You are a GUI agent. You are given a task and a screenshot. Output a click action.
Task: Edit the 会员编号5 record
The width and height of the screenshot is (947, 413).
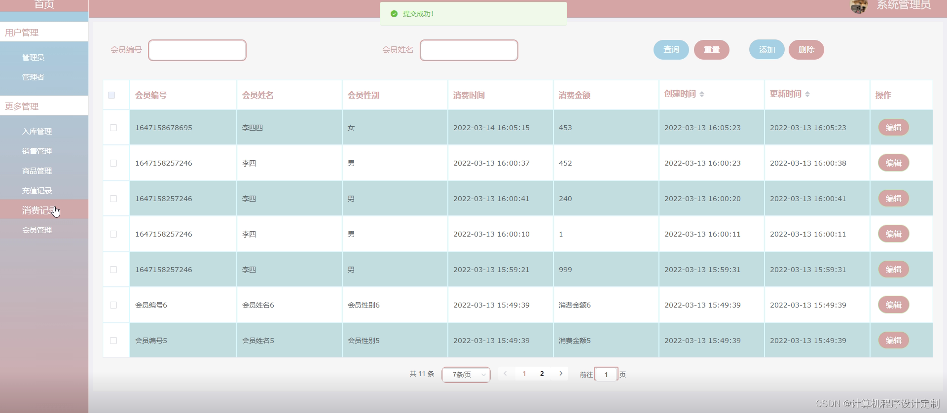[894, 341]
